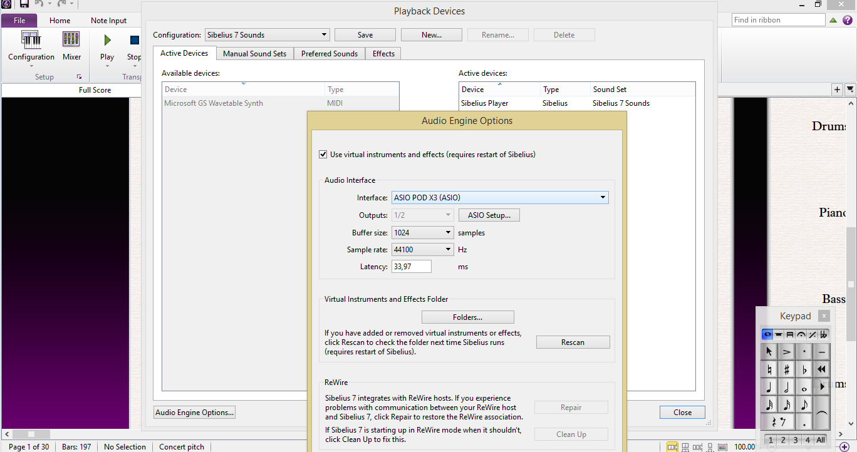Click the rest key on the Keypad
857x452 pixels.
click(x=778, y=422)
